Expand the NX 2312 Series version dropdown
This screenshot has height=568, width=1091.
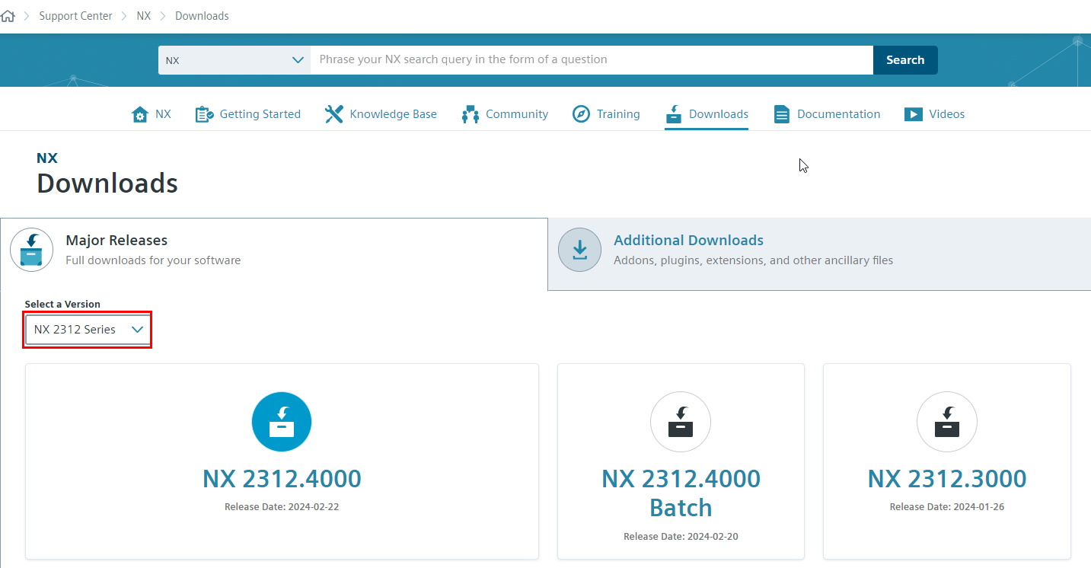click(88, 330)
